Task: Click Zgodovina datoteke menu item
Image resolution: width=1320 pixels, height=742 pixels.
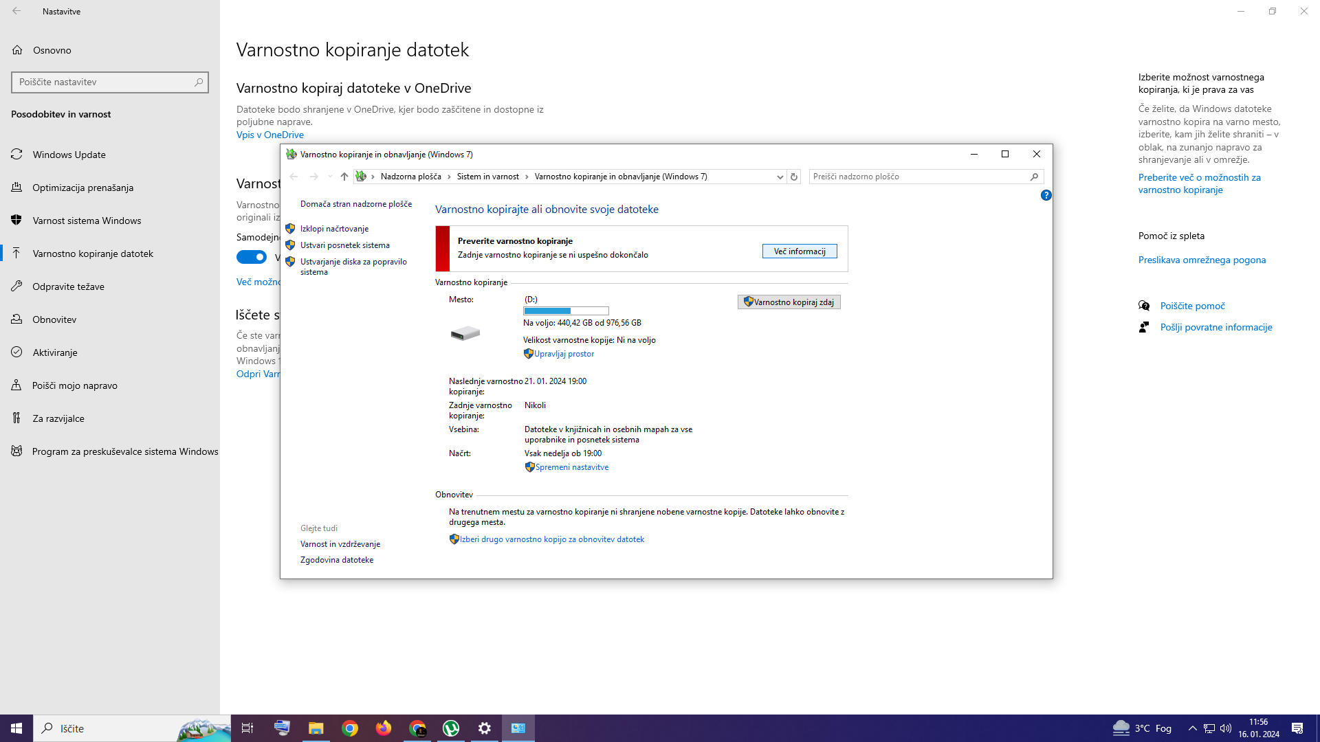Action: click(x=336, y=559)
